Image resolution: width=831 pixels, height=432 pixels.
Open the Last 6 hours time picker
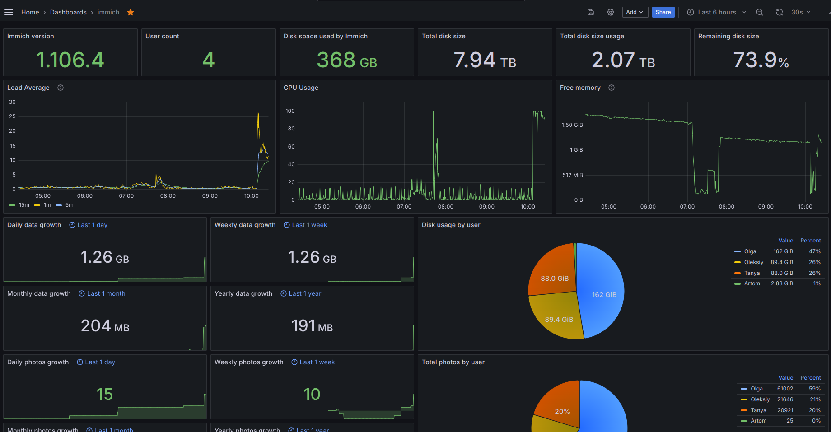(x=716, y=12)
